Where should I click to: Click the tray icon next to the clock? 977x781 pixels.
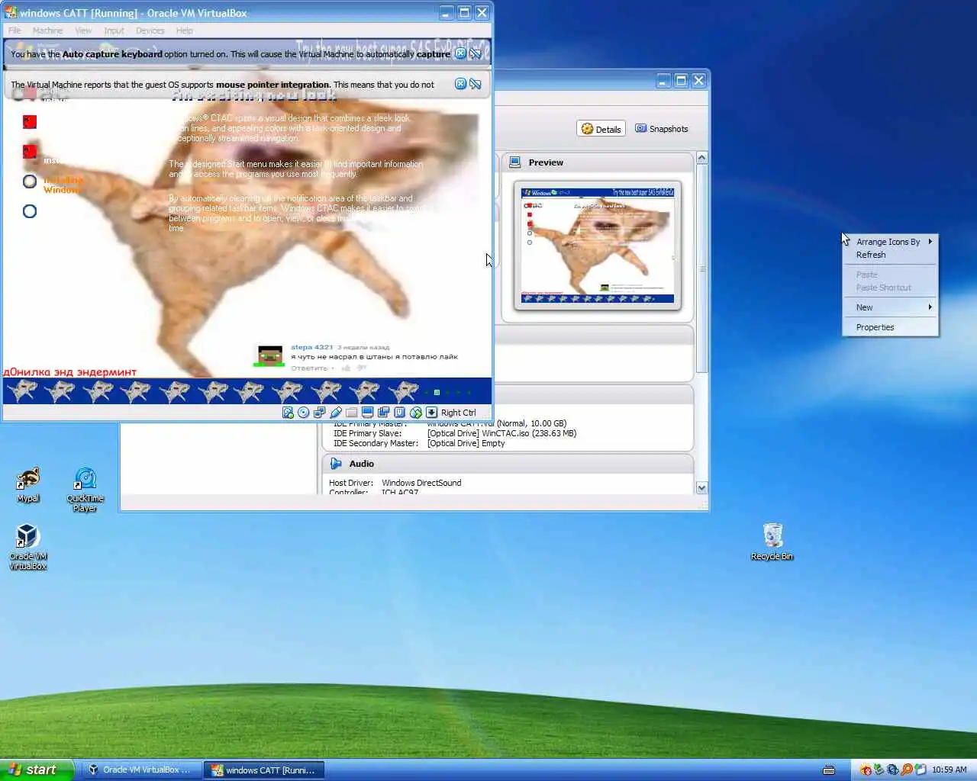tap(921, 770)
